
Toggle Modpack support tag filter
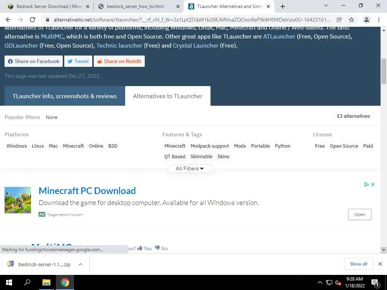(209, 146)
